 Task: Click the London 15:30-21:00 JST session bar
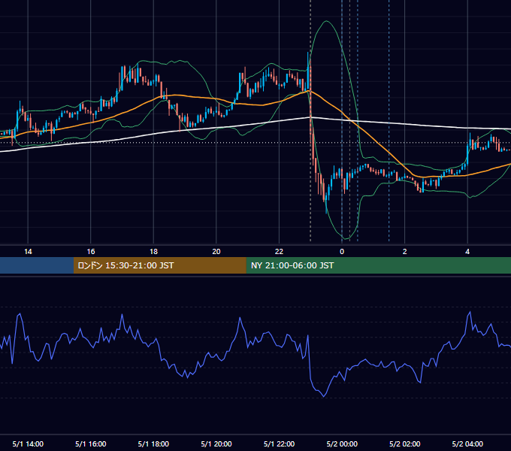point(159,265)
